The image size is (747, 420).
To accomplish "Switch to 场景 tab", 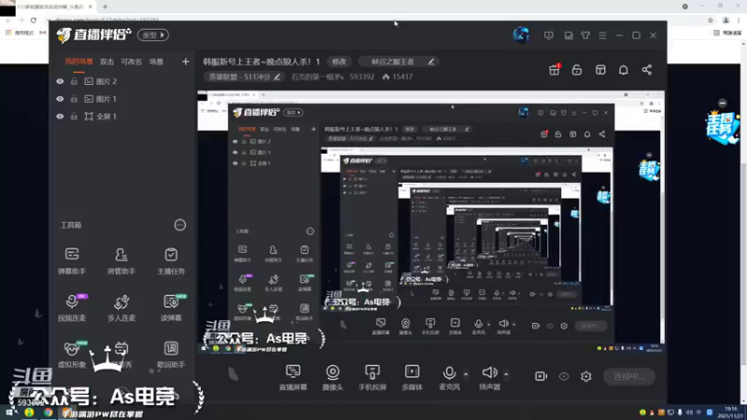I will [x=156, y=62].
